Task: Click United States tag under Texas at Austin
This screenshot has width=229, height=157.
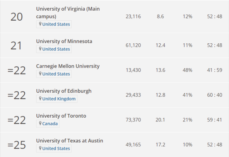Action: tap(56, 148)
